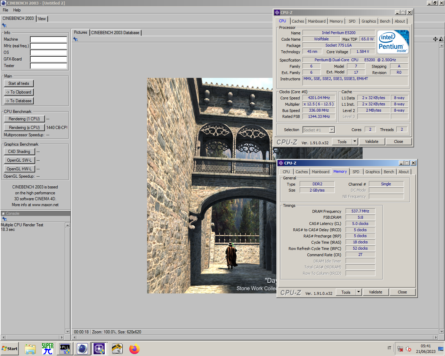Image resolution: width=445 pixels, height=356 pixels.
Task: Open Caches tab in CPU-Z CPU window
Action: [298, 21]
